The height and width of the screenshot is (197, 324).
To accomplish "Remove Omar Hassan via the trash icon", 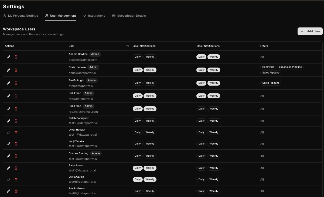I will pos(16,132).
